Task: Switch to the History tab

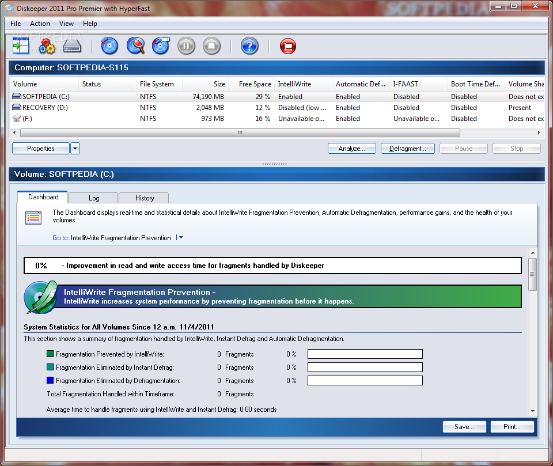Action: click(x=144, y=198)
